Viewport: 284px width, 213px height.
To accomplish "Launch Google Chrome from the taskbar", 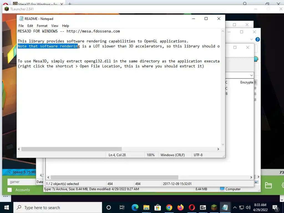I will point(169,207).
